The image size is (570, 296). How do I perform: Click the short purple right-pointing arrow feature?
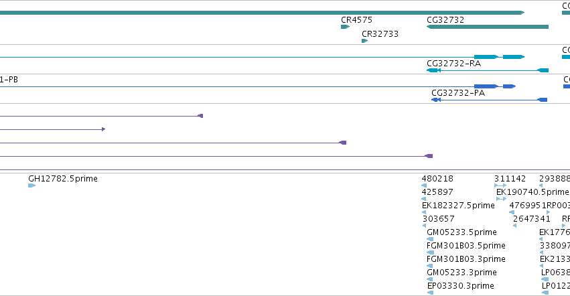tap(53, 129)
